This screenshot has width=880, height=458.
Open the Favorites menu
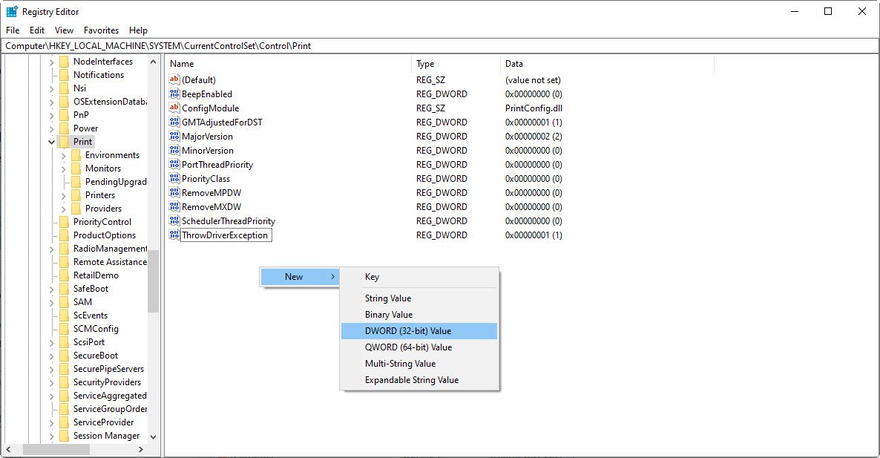101,30
